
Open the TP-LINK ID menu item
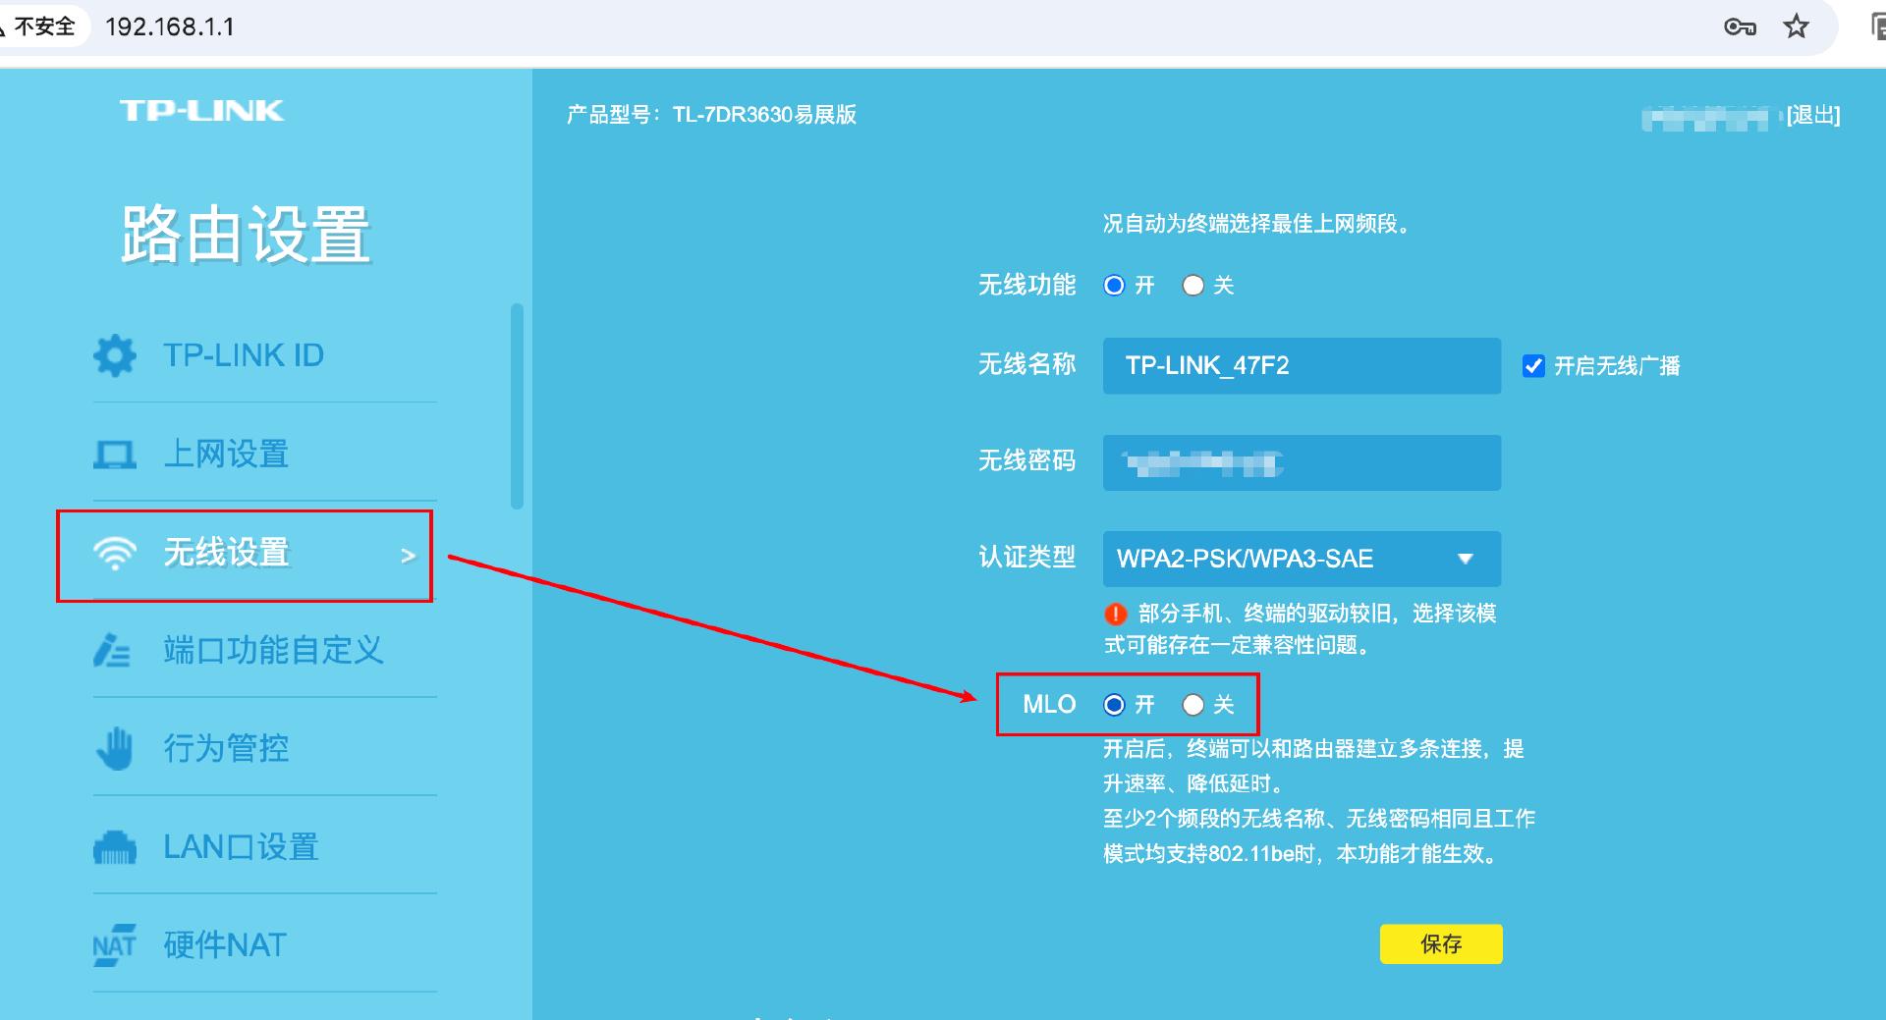click(x=265, y=355)
